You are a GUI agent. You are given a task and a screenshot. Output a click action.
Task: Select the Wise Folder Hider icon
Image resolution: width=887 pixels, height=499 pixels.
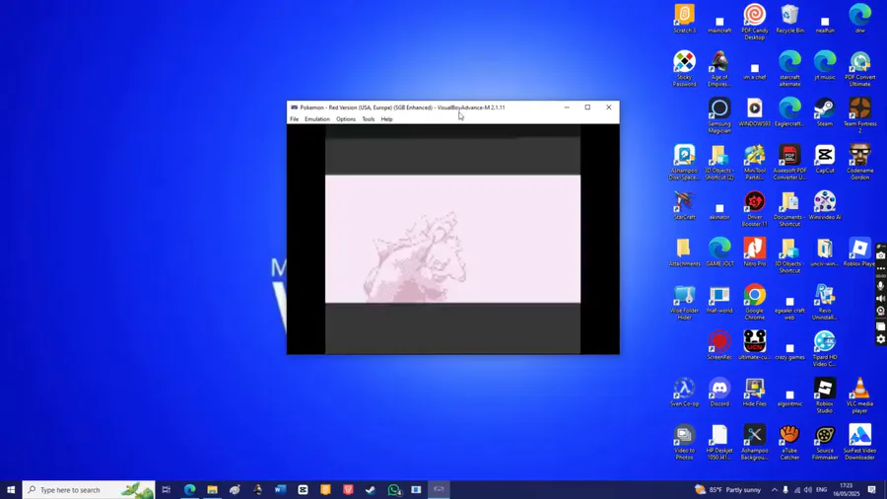(685, 302)
